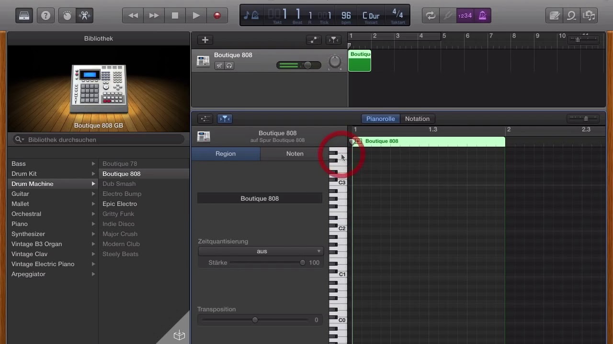Expand the Arpeggiator category arrow
This screenshot has width=613, height=344.
(x=93, y=274)
